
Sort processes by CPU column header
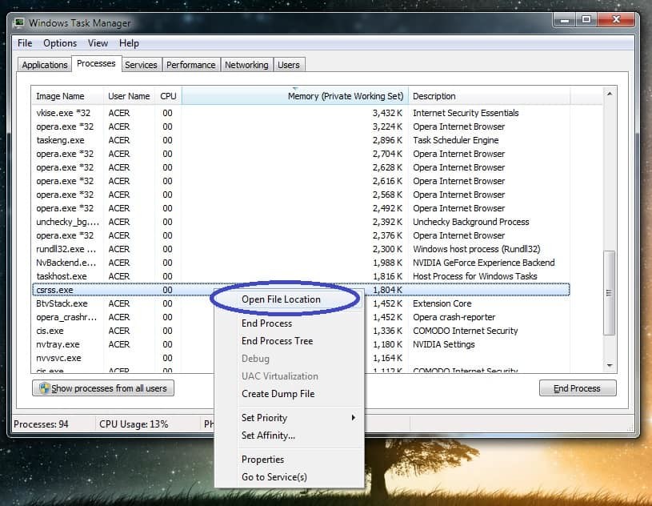[168, 95]
